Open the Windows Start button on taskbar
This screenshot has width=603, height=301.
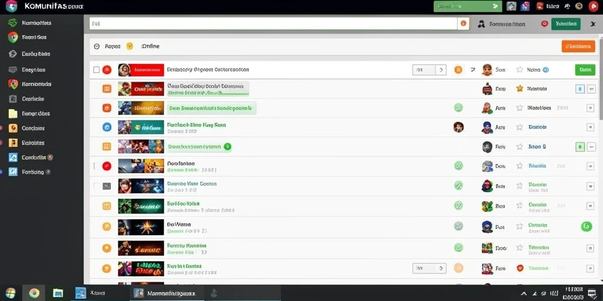pyautogui.click(x=11, y=293)
